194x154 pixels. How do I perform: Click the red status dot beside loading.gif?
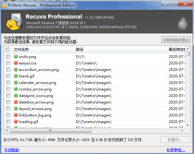point(16,121)
